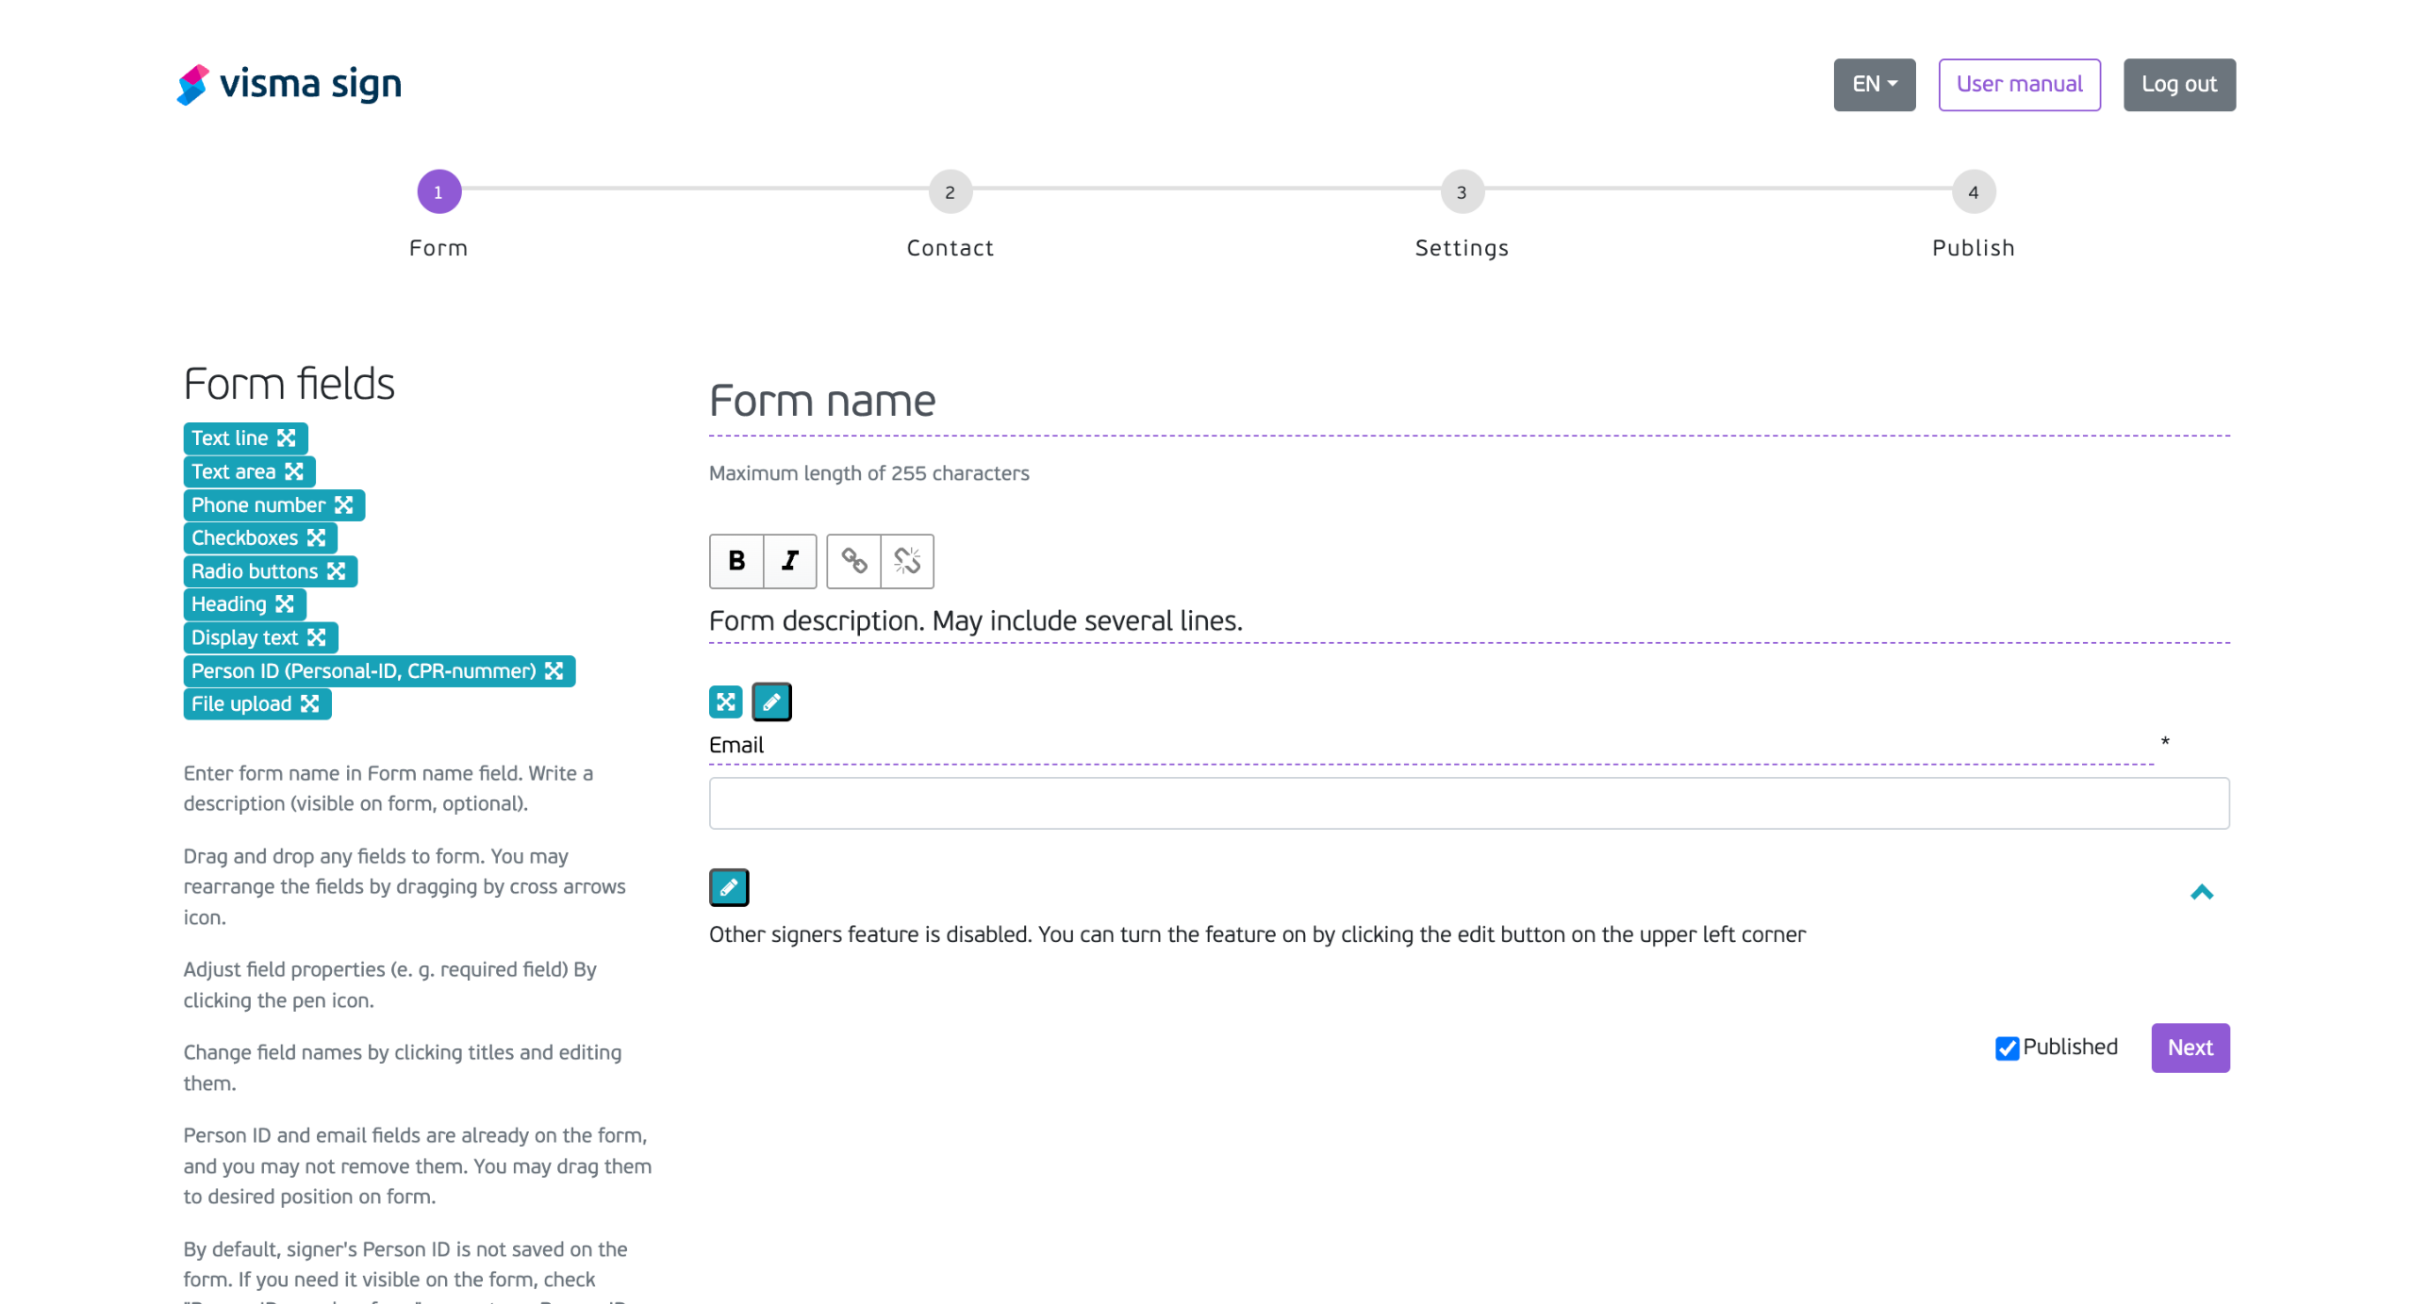Click the Email text input box
2414x1304 pixels.
click(1468, 803)
